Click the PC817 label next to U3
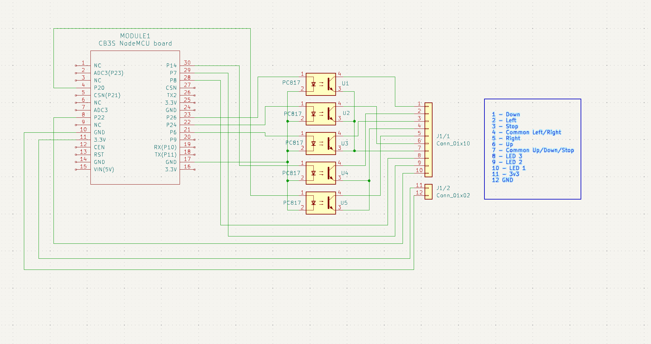Screen dimensions: 651x344 click(x=294, y=143)
